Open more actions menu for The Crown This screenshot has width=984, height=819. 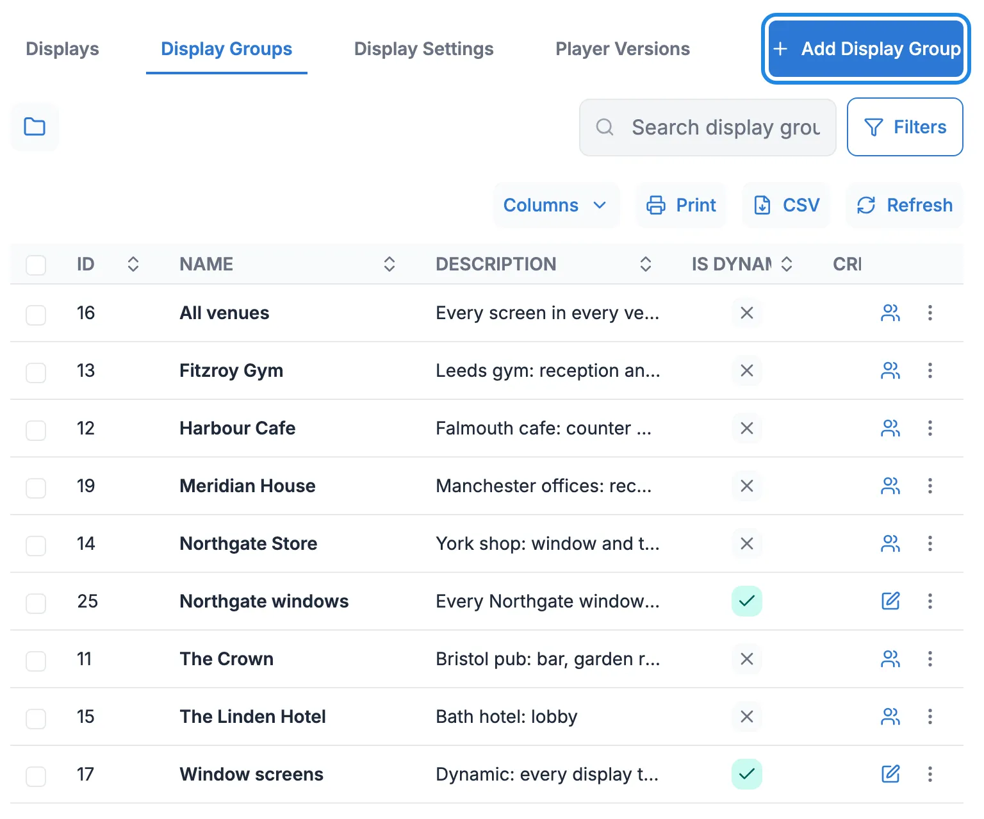[x=930, y=659]
